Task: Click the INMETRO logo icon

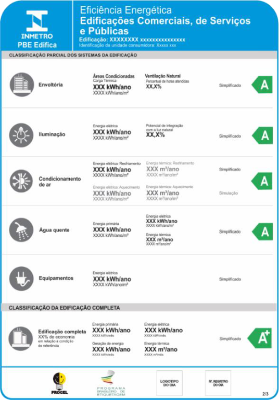Action: 37,21
